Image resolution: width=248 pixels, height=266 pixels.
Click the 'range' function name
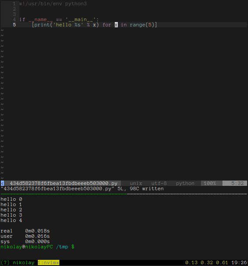[137, 25]
